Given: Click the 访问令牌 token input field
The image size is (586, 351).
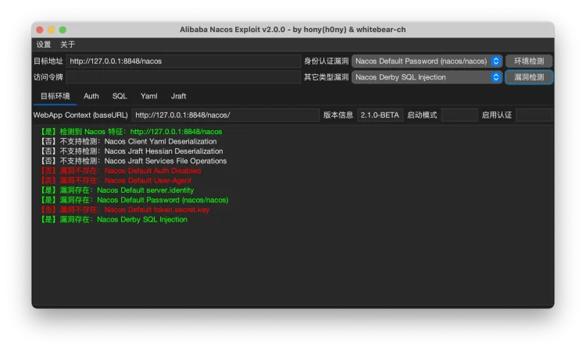Looking at the screenshot, I should (183, 77).
